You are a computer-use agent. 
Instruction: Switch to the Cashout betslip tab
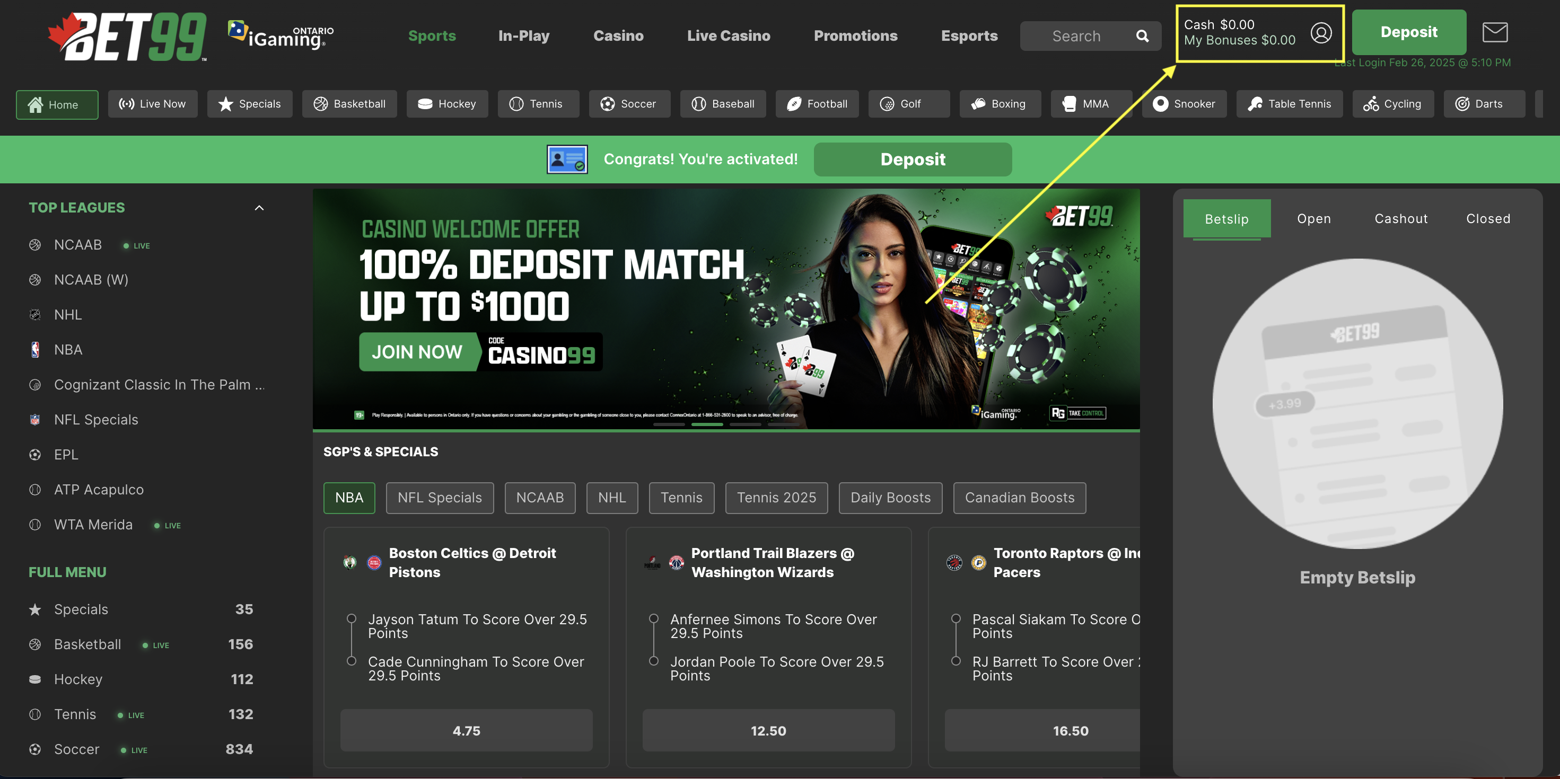(x=1401, y=218)
